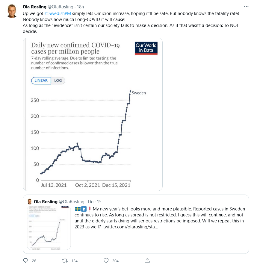Click the 304 likes count
The width and height of the screenshot is (254, 267).
point(115,261)
